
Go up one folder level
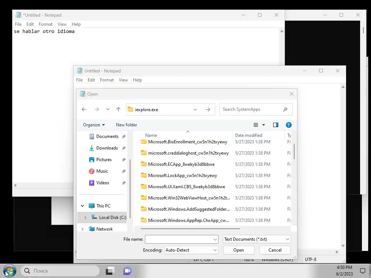click(x=118, y=109)
